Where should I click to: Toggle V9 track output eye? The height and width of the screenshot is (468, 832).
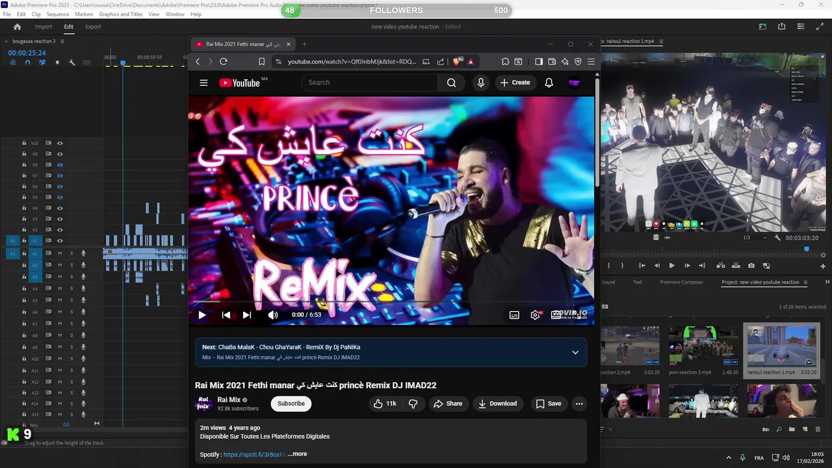tap(60, 154)
